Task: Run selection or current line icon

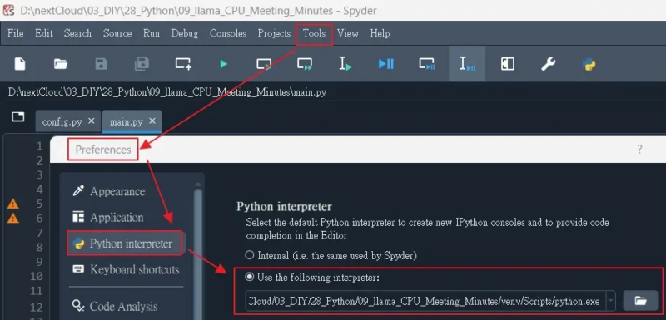Action: 345,64
